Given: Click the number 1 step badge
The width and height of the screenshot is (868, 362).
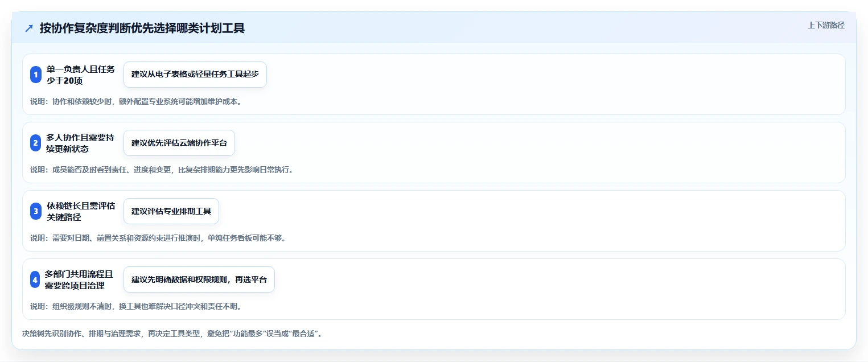Looking at the screenshot, I should 35,75.
